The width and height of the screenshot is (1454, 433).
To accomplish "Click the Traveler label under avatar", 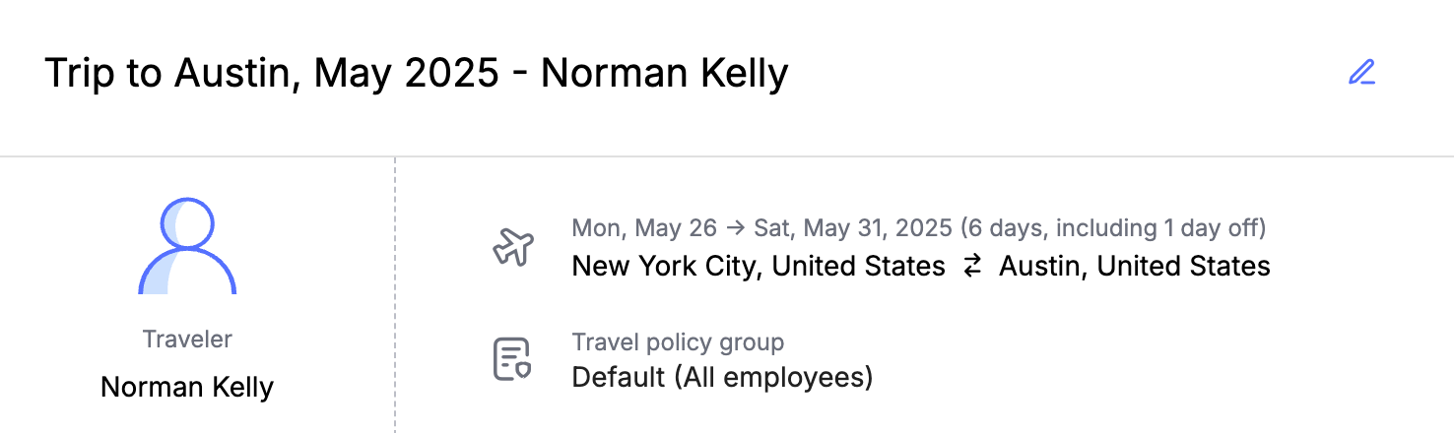I will tap(187, 340).
